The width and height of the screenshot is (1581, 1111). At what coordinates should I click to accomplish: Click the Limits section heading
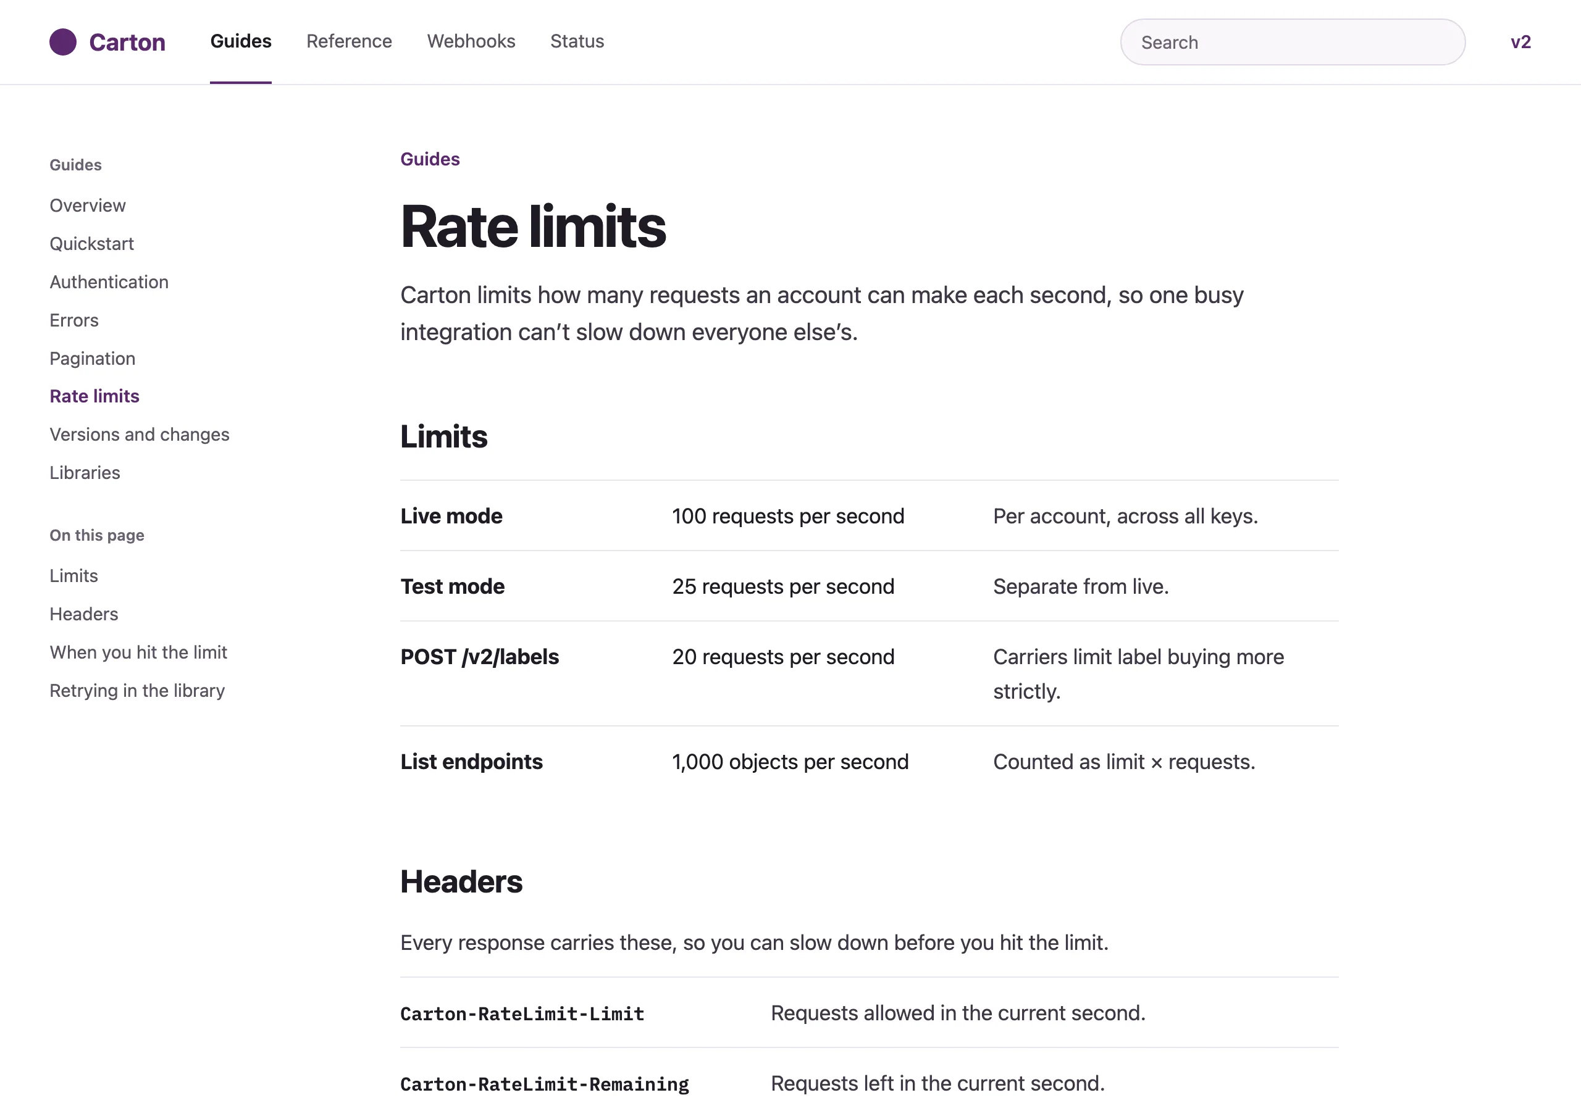pyautogui.click(x=443, y=436)
